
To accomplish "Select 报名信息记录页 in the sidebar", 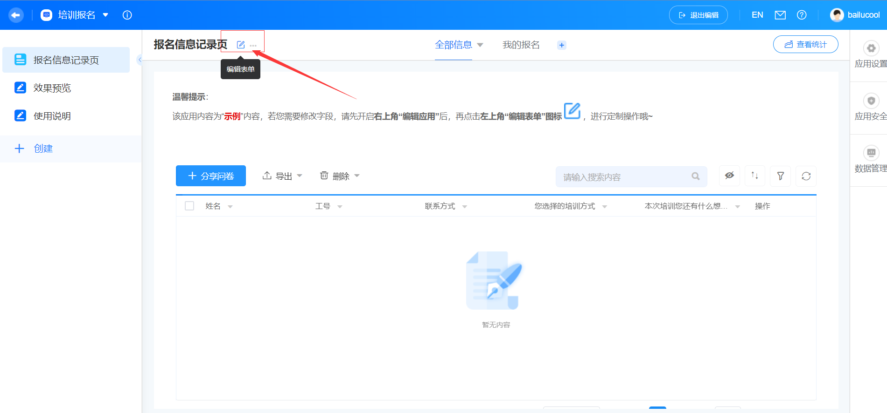I will pos(66,60).
